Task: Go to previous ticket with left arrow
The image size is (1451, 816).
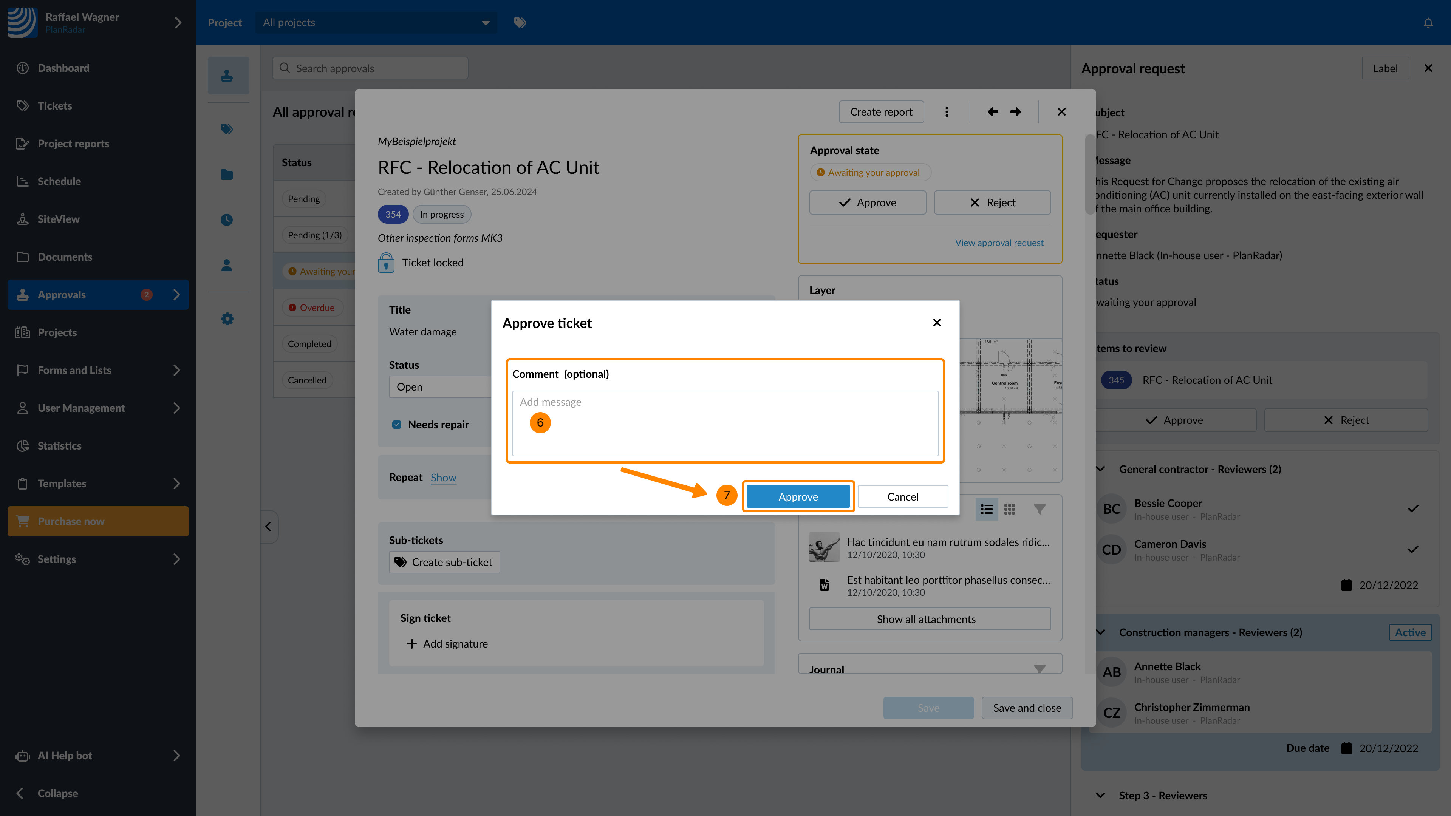Action: click(993, 112)
